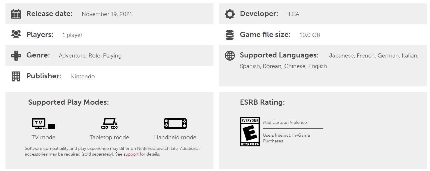Viewport: 430px width, 171px height.
Task: Click the Players label
Action: pyautogui.click(x=40, y=35)
